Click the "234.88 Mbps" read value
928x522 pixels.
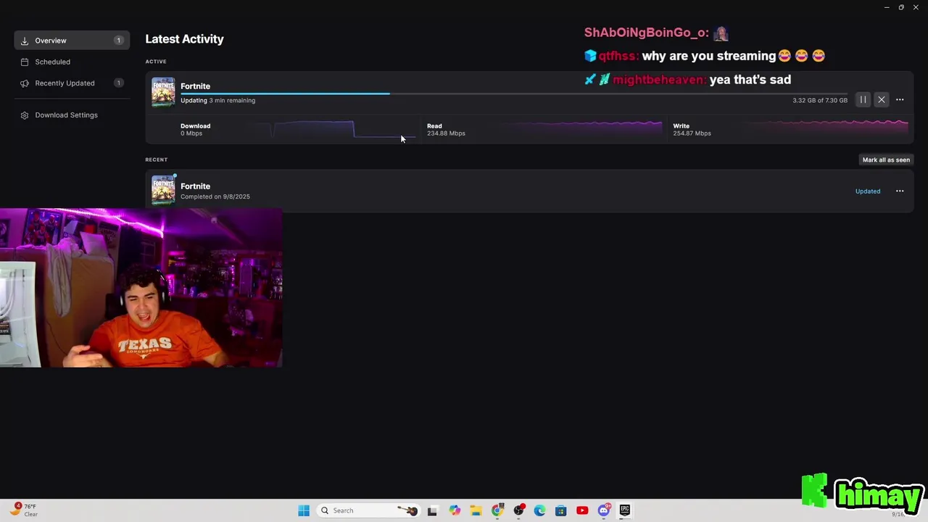446,133
